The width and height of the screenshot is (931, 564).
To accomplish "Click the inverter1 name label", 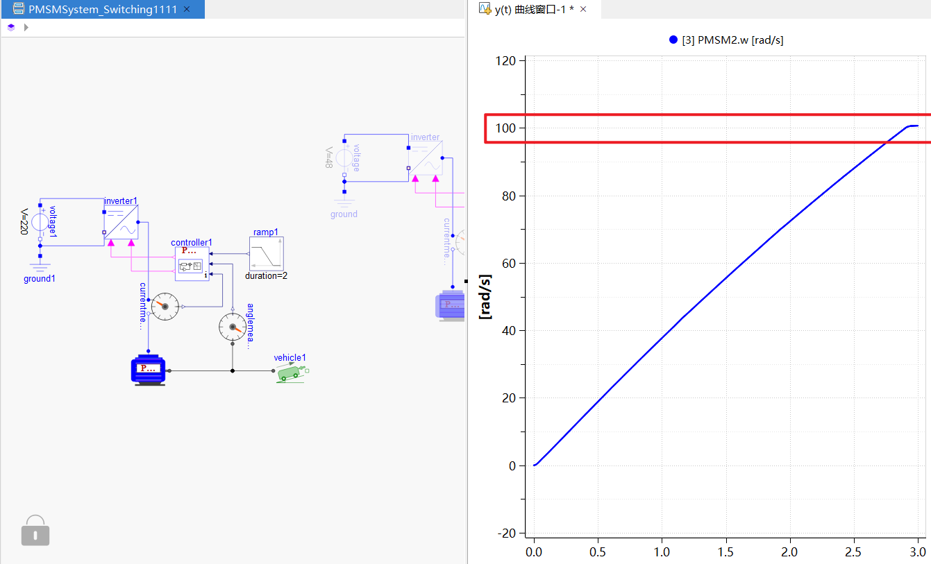I will tap(121, 201).
